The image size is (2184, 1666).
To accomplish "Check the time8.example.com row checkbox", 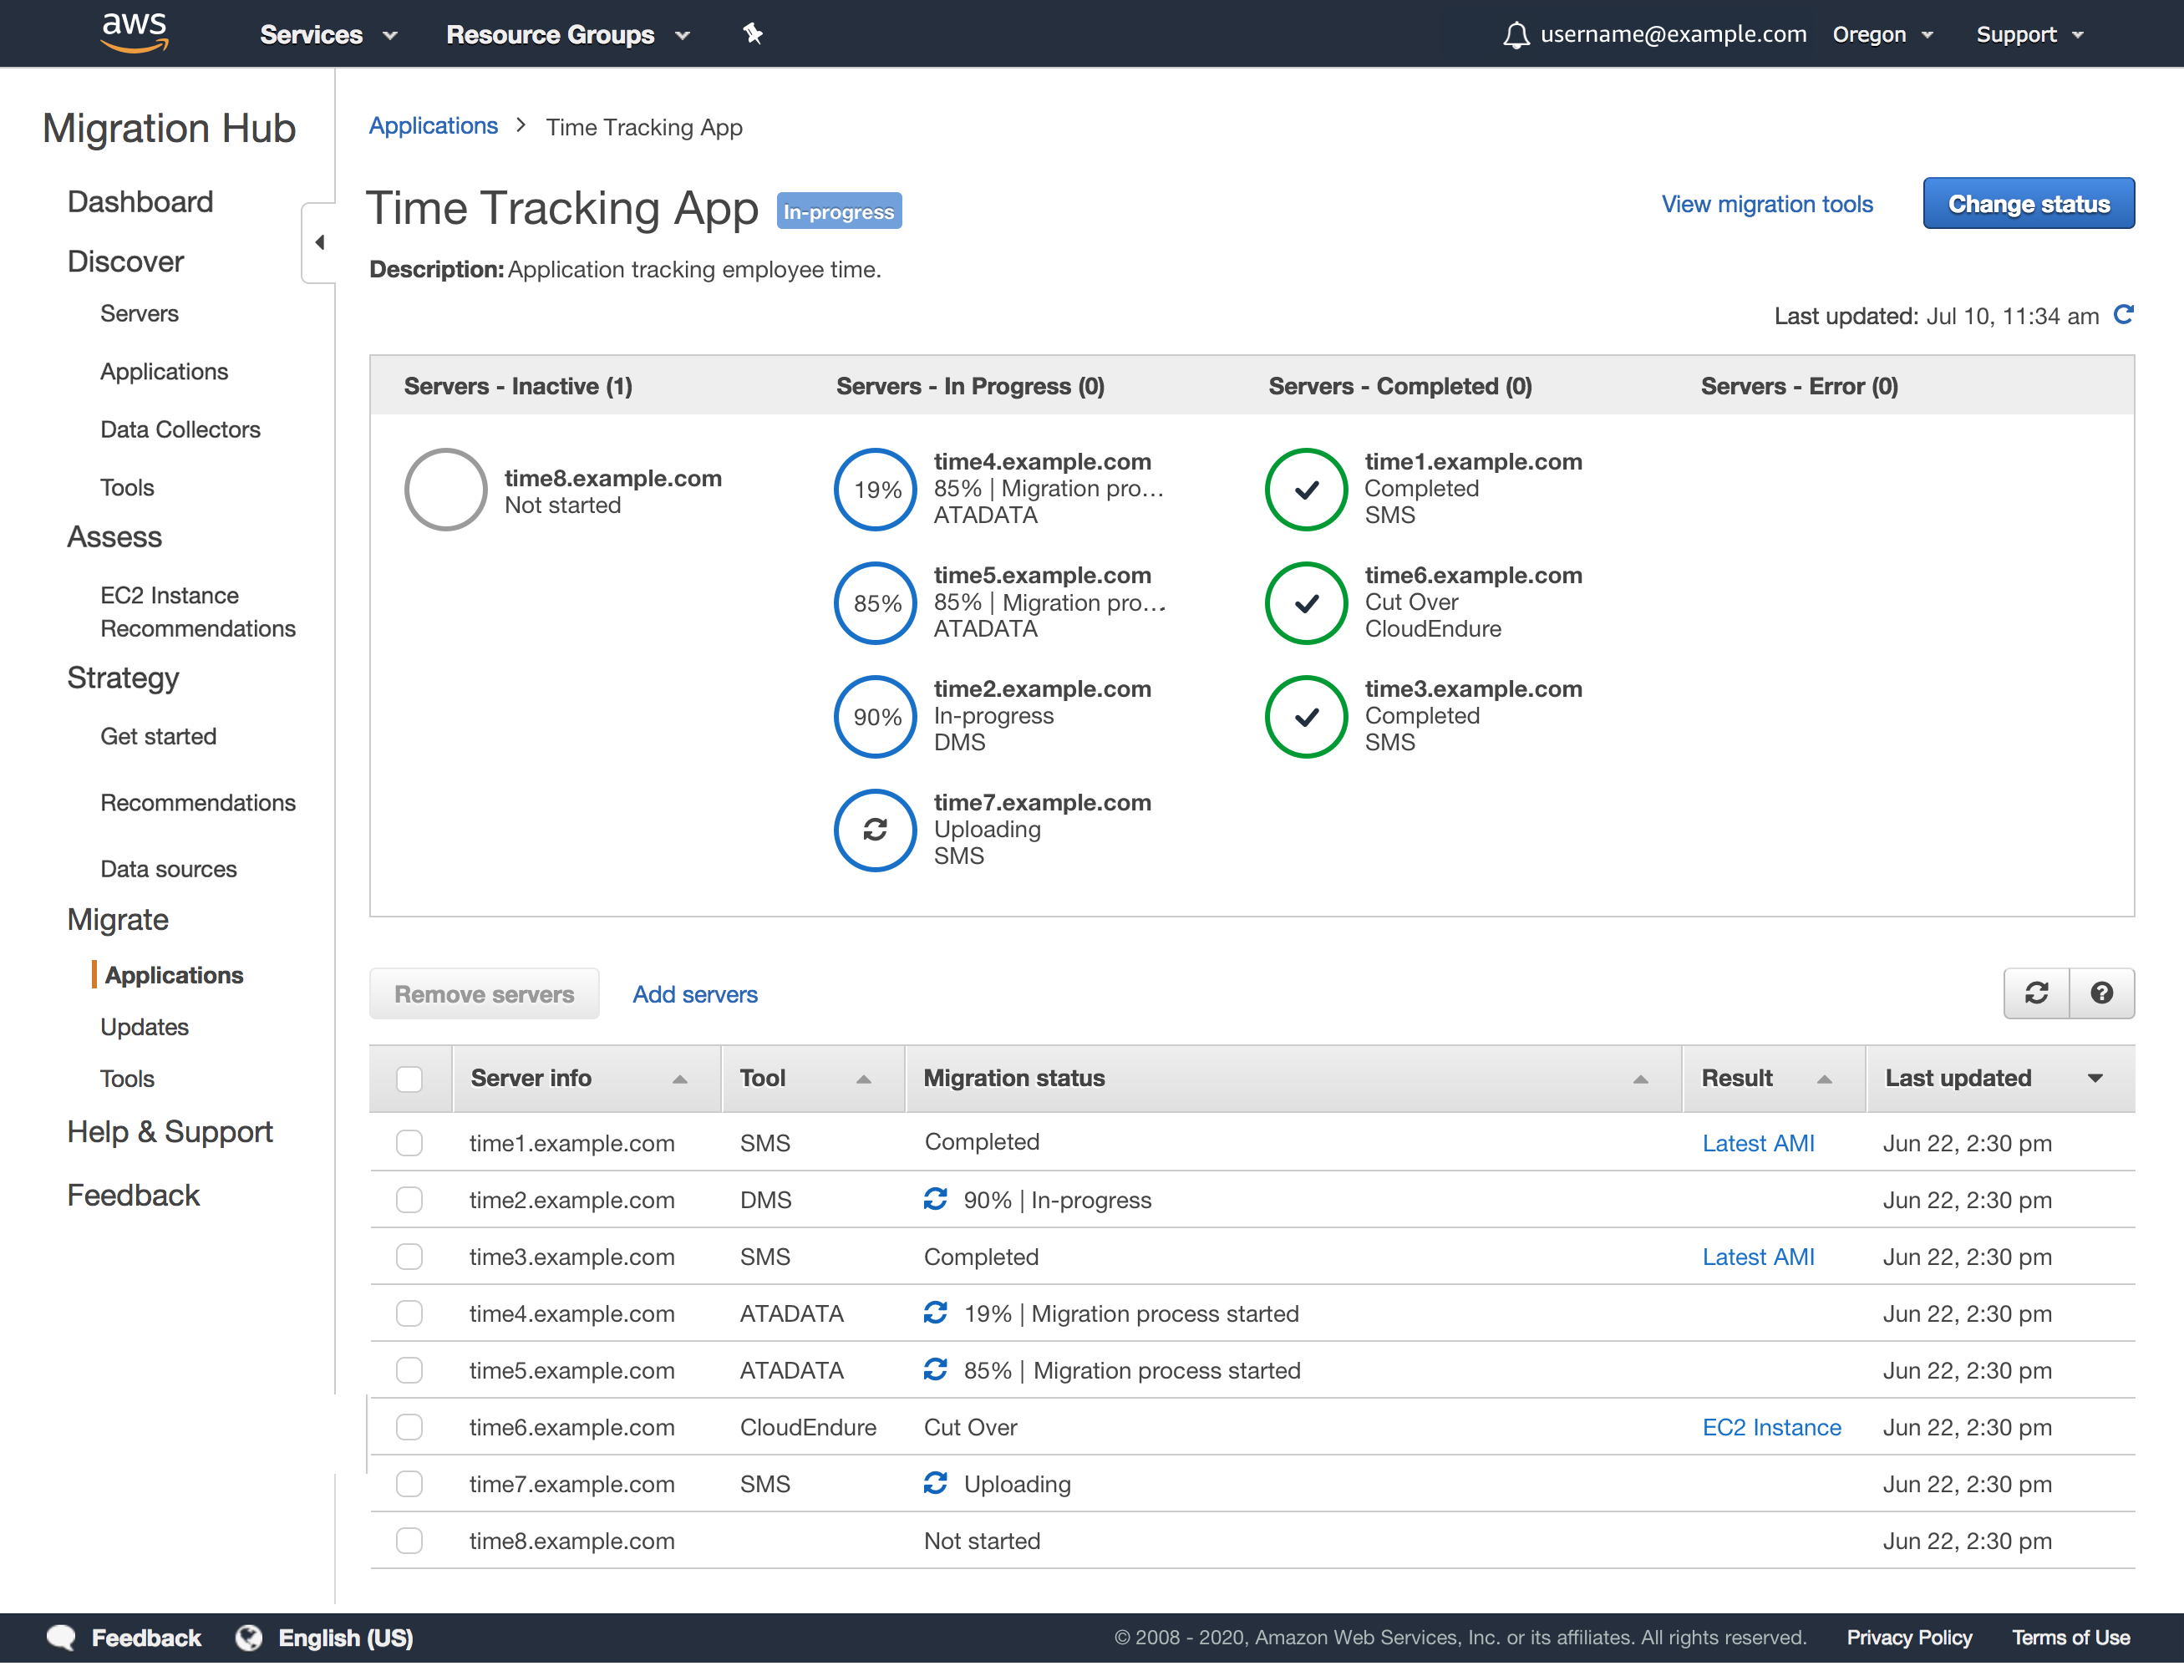I will pyautogui.click(x=409, y=1541).
